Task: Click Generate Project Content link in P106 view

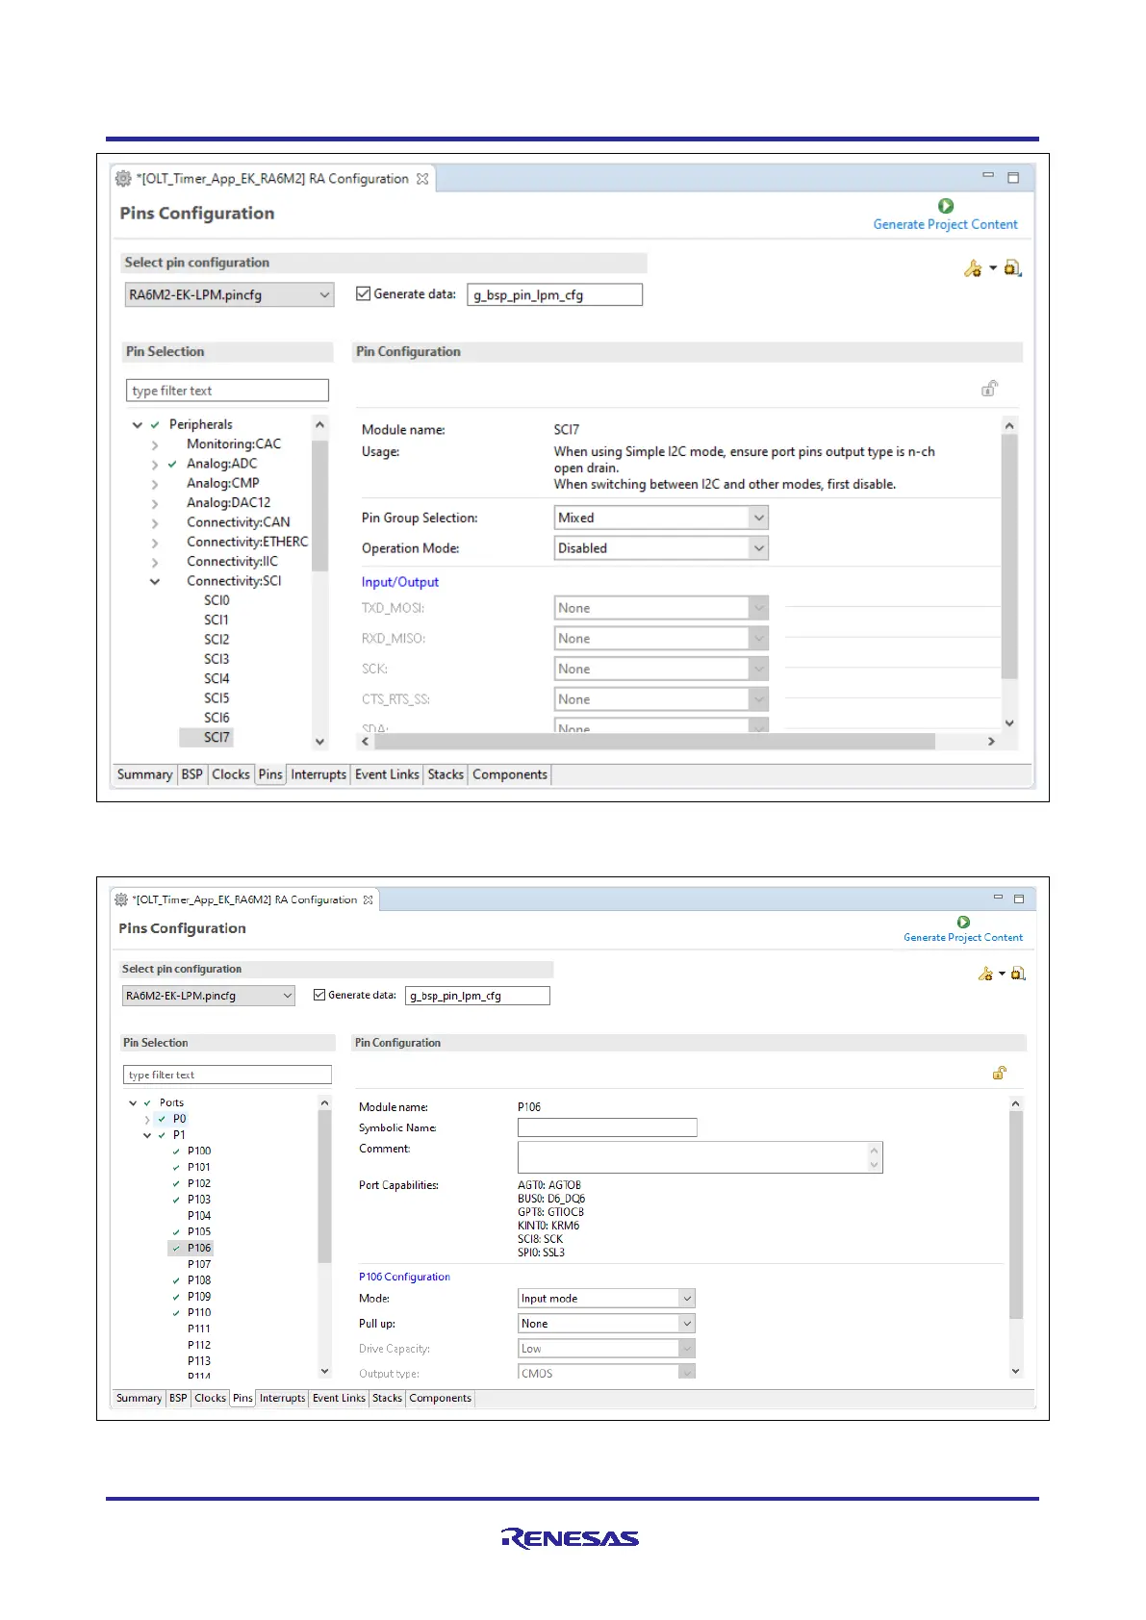Action: pyautogui.click(x=962, y=937)
